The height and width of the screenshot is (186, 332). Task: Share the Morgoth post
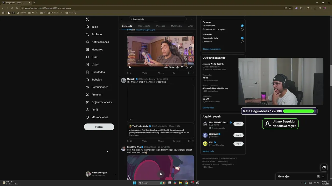[x=193, y=141]
